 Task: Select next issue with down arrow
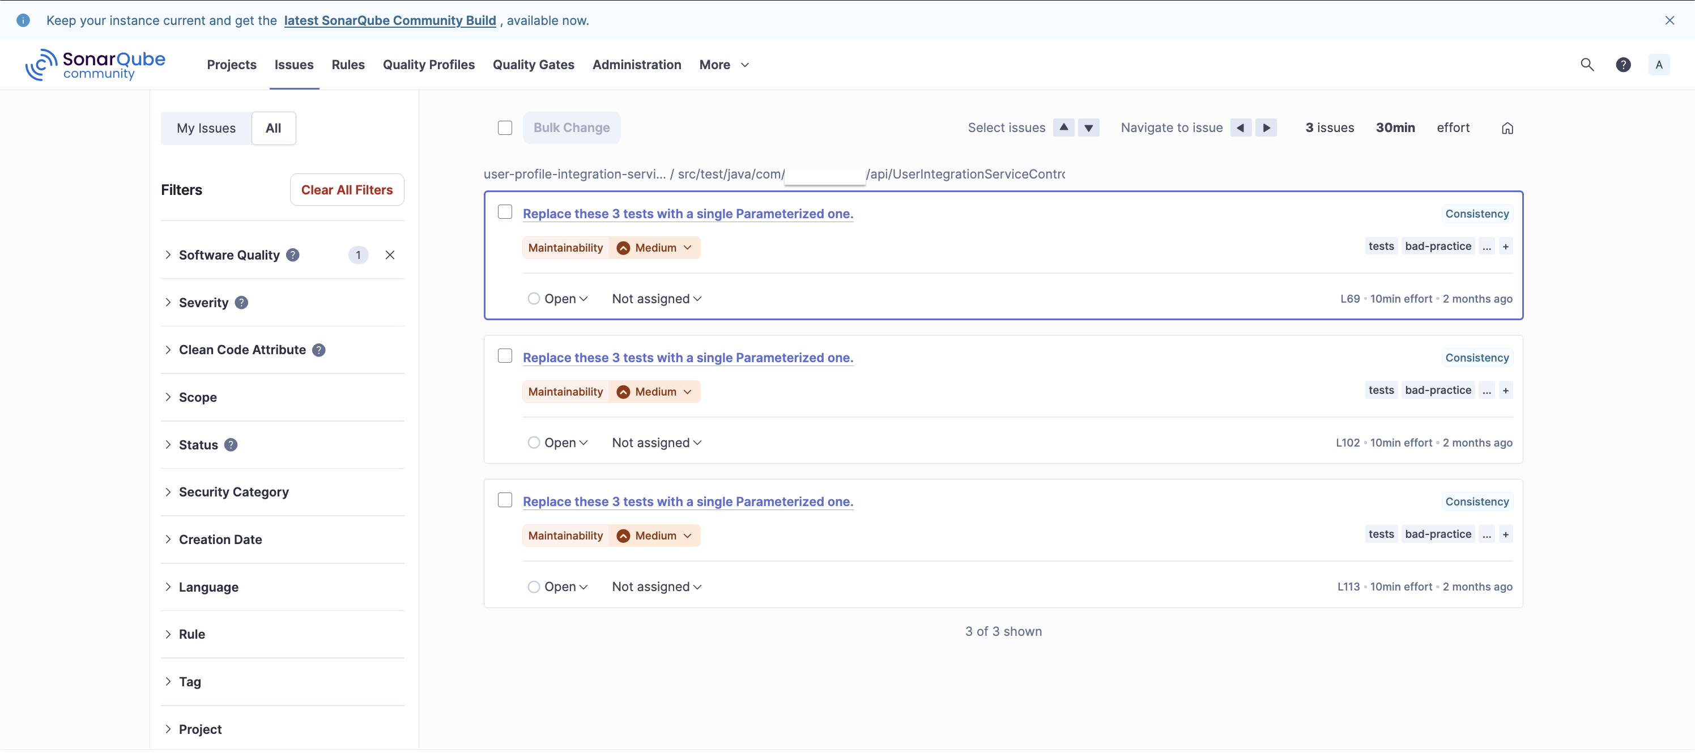pyautogui.click(x=1088, y=128)
